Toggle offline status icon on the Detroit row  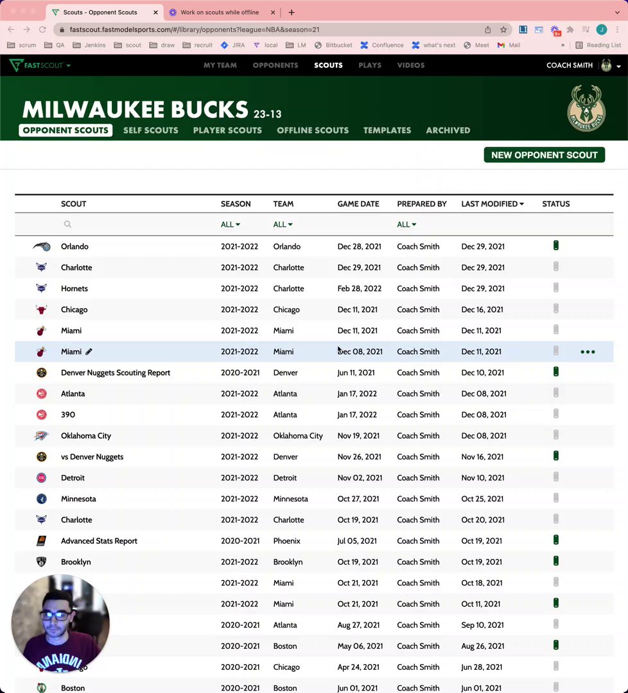556,477
